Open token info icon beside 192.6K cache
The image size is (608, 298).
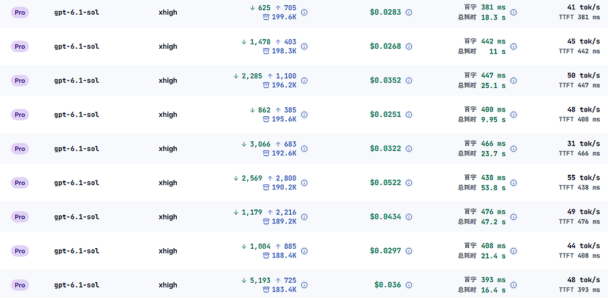(304, 148)
